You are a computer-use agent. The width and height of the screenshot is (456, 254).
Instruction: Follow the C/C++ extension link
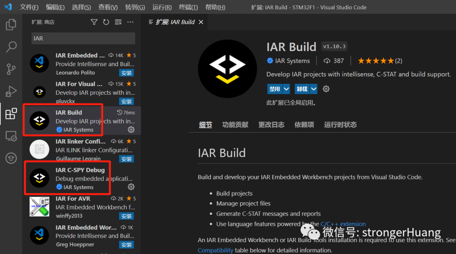point(343,224)
